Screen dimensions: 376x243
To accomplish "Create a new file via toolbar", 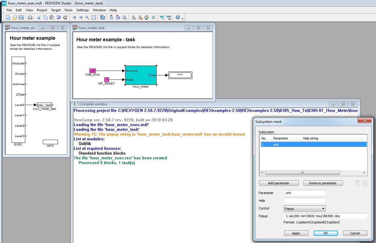I will coord(8,18).
